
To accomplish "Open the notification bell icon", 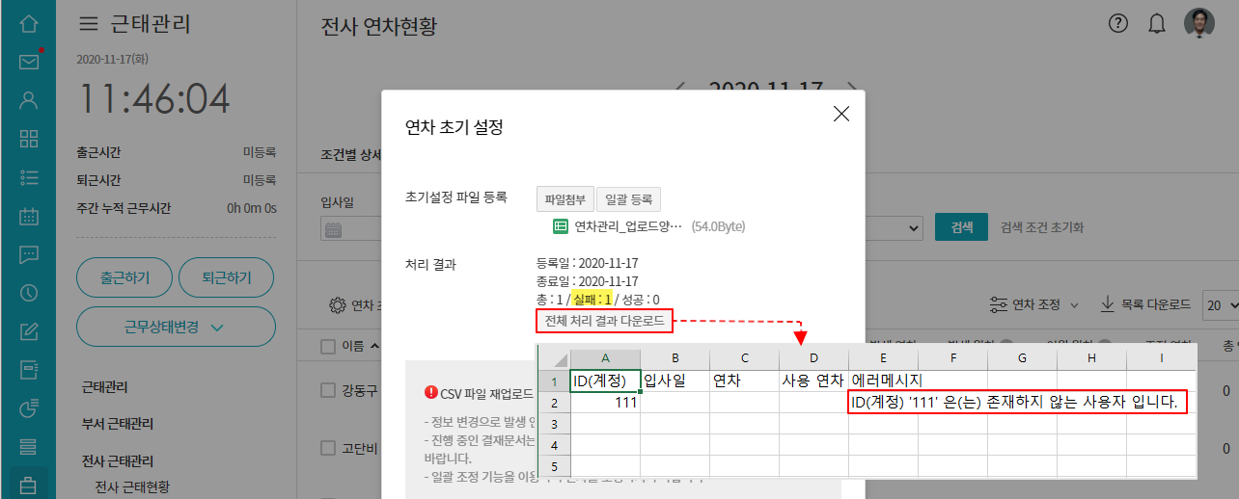I will click(1157, 24).
